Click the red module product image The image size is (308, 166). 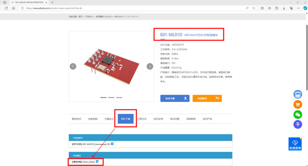tap(112, 66)
